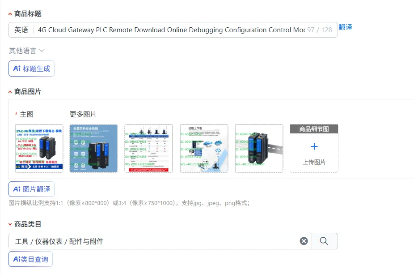The image size is (414, 274).
Task: Click the 主图 label
Action: tap(27, 114)
